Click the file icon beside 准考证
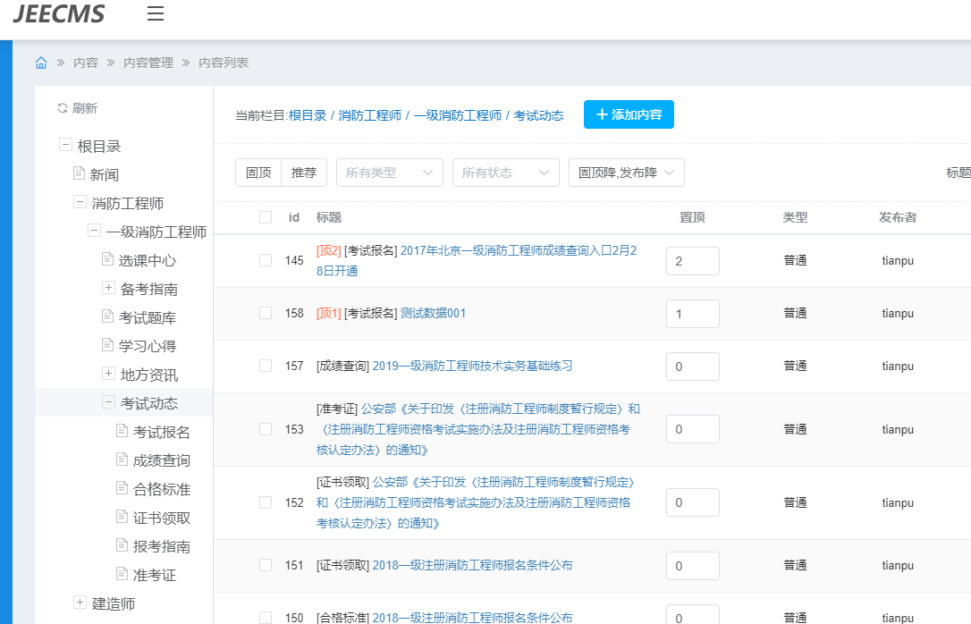 pyautogui.click(x=122, y=575)
